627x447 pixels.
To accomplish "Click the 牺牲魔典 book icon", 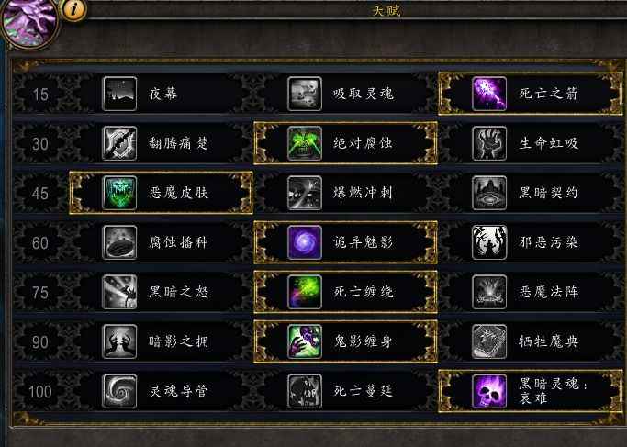I will [x=489, y=341].
